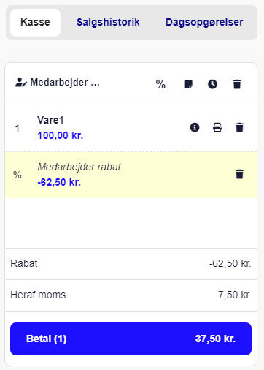Click the quantity 1 on Vare1 line
This screenshot has height=370, width=264.
tap(17, 128)
